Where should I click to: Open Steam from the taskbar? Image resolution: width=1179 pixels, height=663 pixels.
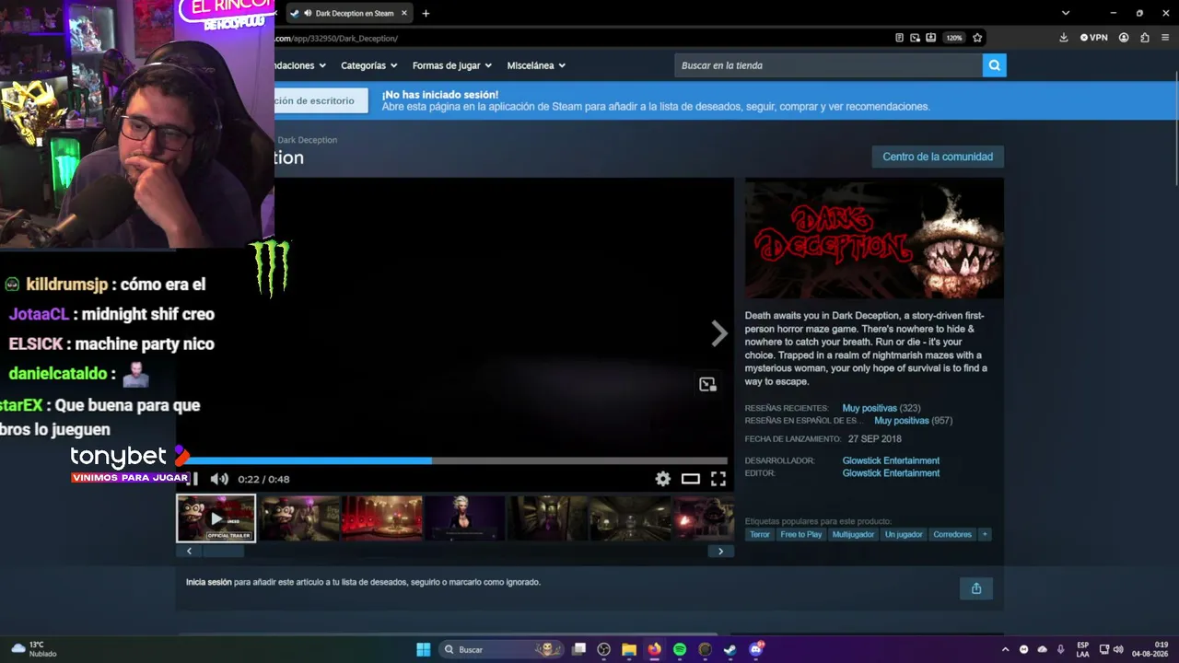click(730, 649)
